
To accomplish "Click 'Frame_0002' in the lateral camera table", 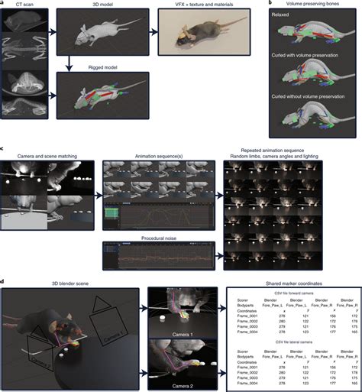I will tap(247, 373).
